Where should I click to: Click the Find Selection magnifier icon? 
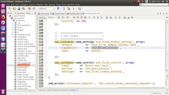74,17
